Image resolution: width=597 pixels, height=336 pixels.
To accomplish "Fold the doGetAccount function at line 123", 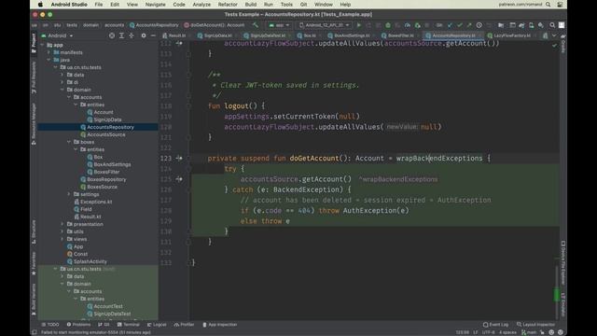I will [188, 158].
